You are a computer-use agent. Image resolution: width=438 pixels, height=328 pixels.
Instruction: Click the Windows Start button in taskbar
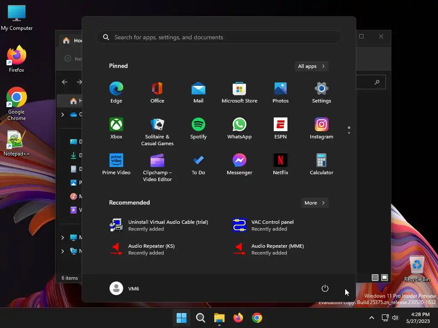coord(181,318)
